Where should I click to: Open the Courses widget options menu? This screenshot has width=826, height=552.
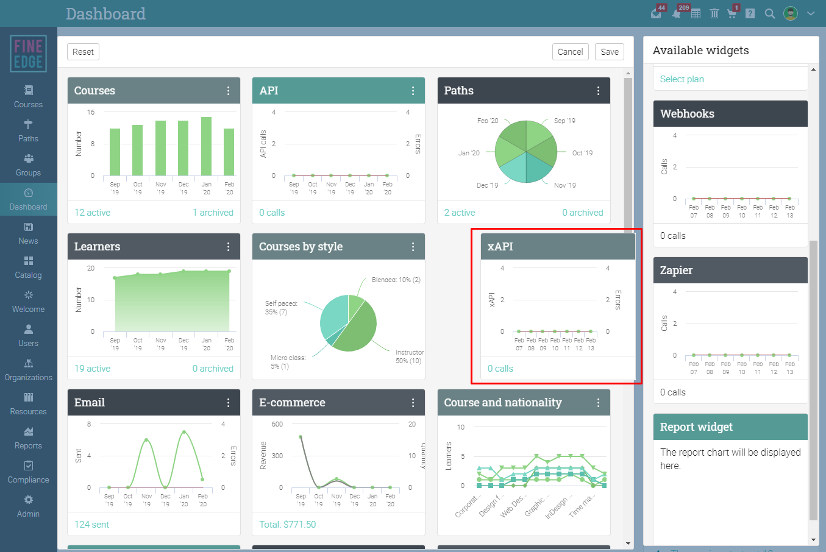click(229, 91)
